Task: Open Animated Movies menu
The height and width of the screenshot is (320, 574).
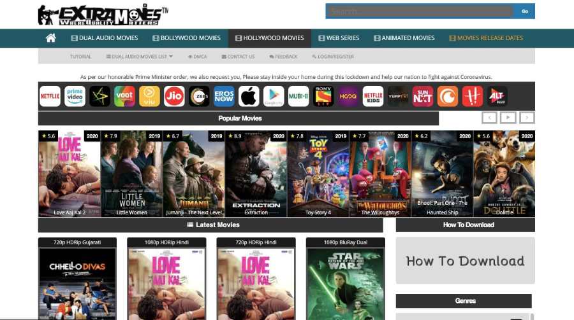Action: [x=404, y=38]
